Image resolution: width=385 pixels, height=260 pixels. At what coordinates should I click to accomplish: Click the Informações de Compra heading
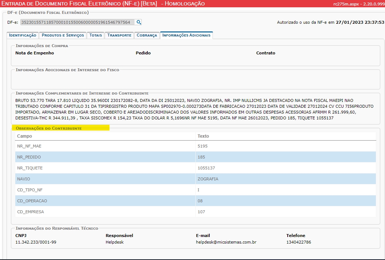click(x=42, y=46)
